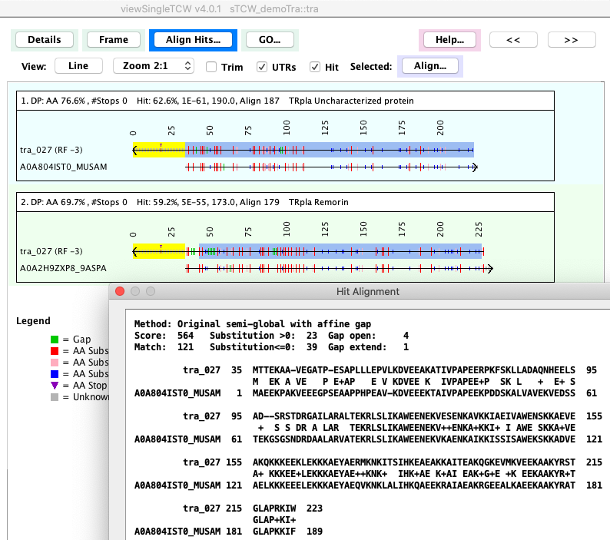The width and height of the screenshot is (610, 540).
Task: Toggle the Hit checkbox
Action: pos(315,67)
